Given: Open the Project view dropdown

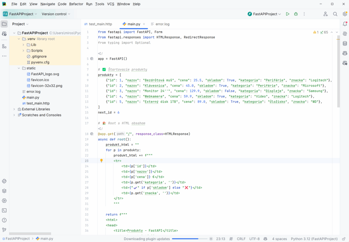Looking at the screenshot, I should [20, 24].
